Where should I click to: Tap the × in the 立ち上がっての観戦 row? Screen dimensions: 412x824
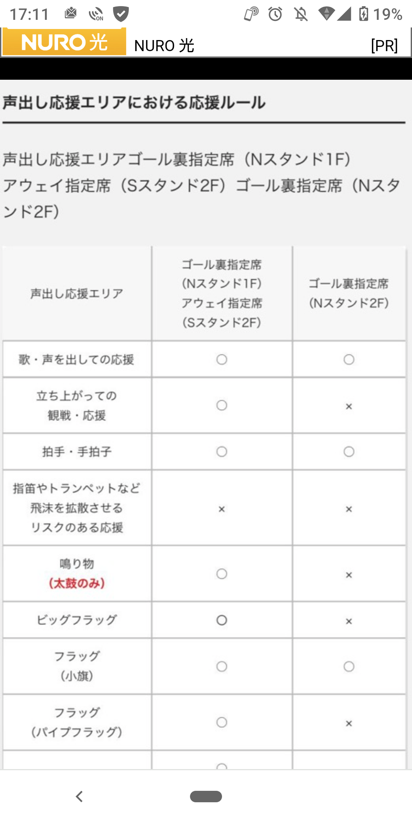click(349, 406)
